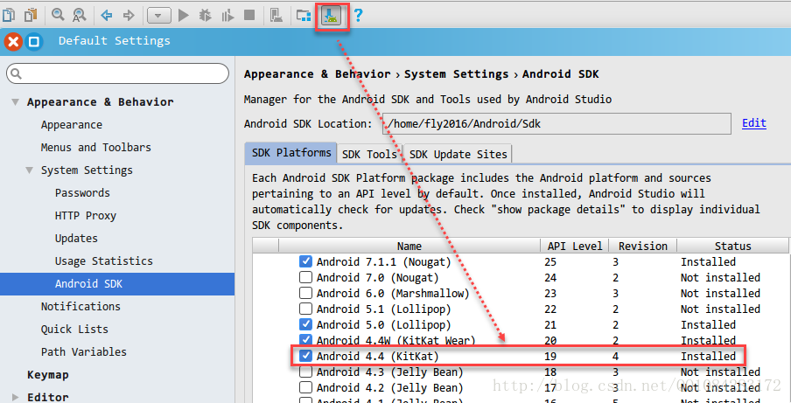Open Replace with the magnifier-A icon

coord(80,15)
